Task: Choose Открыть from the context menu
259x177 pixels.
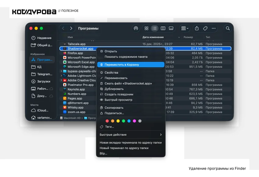Action: pyautogui.click(x=131, y=51)
